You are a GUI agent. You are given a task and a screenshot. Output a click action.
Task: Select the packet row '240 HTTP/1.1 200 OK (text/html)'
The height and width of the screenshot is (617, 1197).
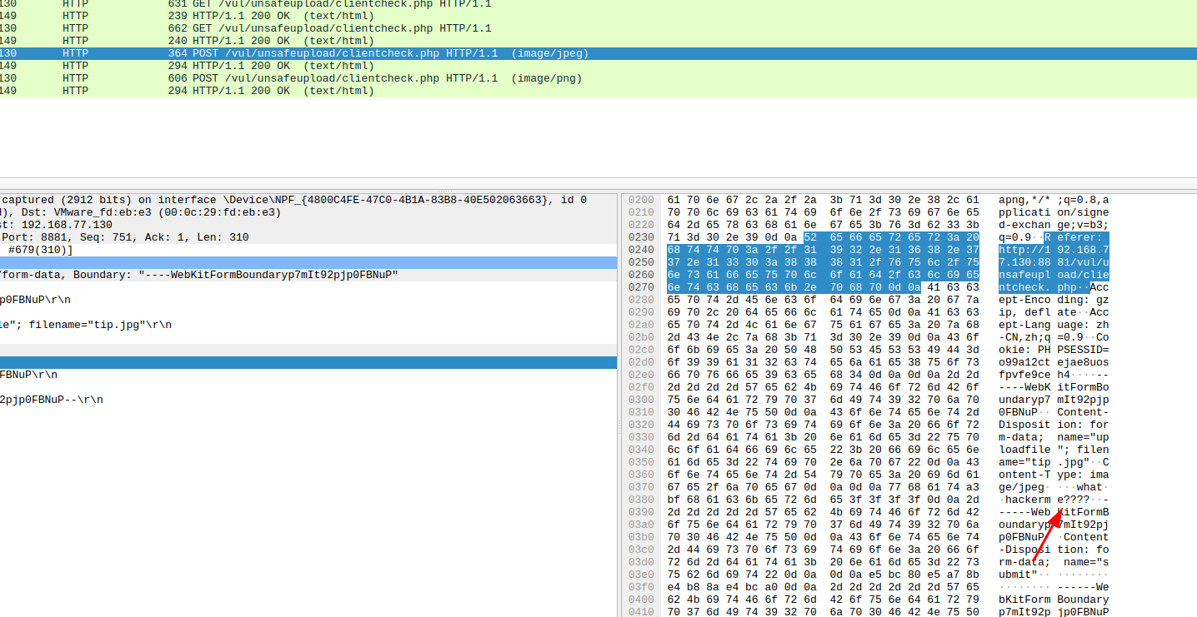click(x=598, y=41)
